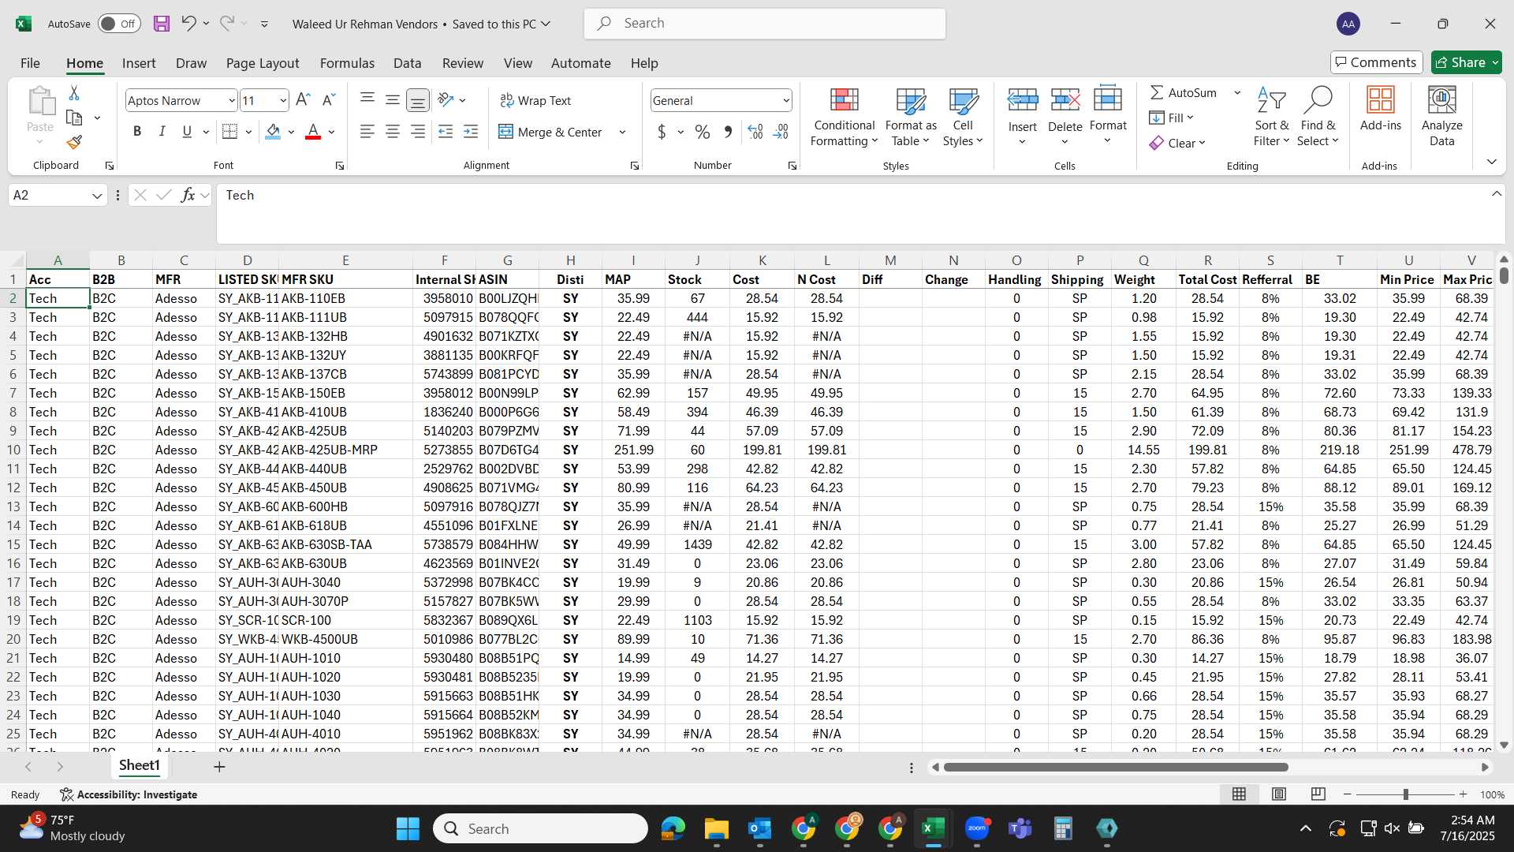
Task: Click the Analyze Data button
Action: 1441,118
